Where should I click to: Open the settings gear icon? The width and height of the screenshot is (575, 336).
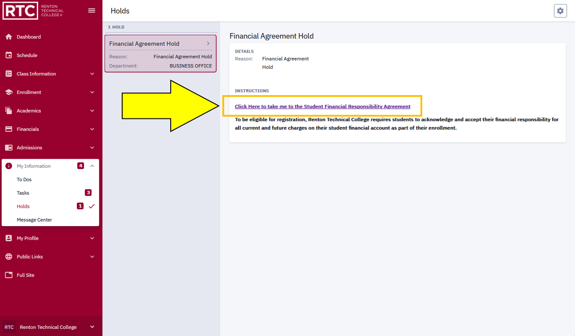pyautogui.click(x=560, y=11)
